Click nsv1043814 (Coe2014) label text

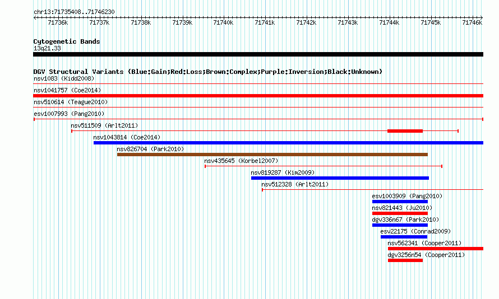pyautogui.click(x=127, y=137)
